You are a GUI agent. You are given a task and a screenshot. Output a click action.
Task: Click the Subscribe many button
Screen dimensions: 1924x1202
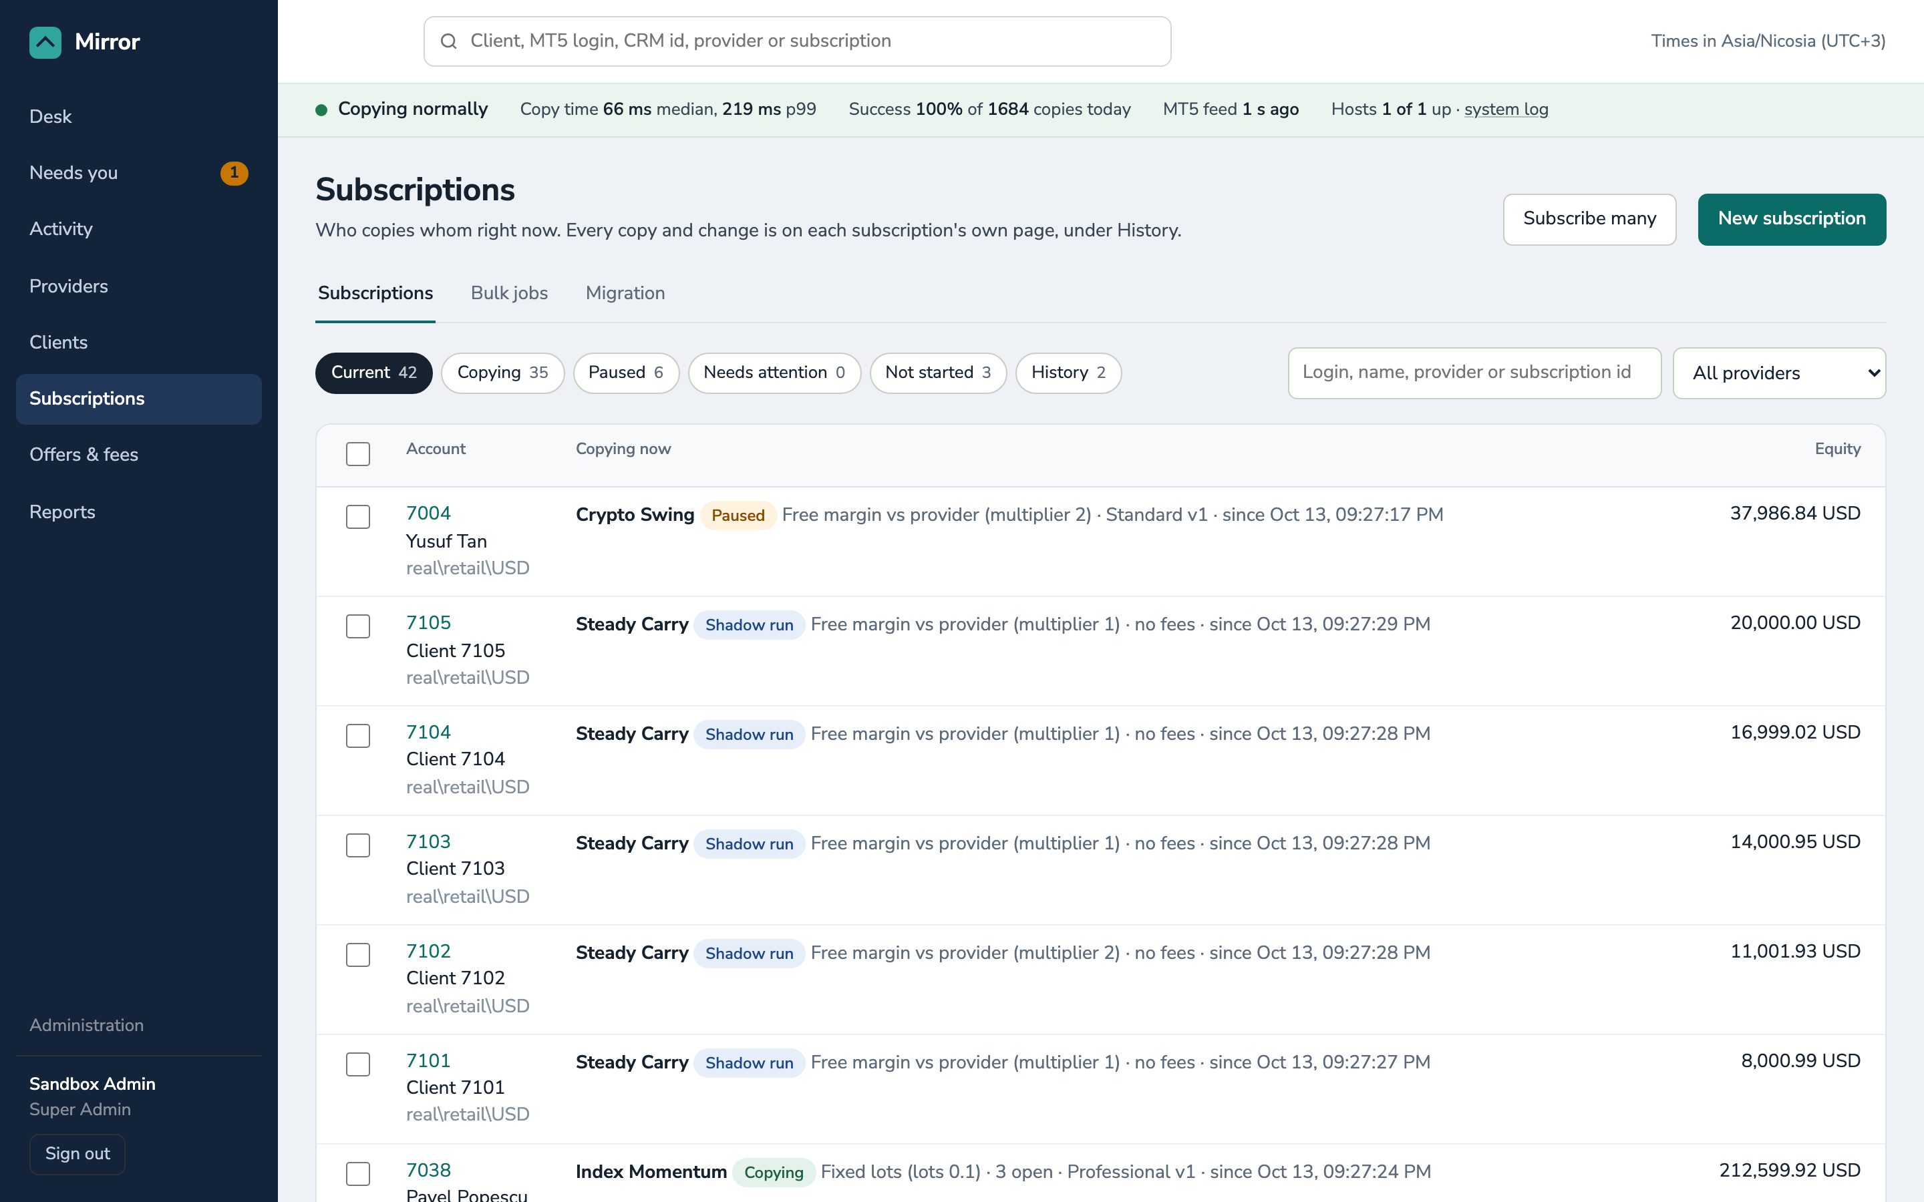pyautogui.click(x=1589, y=220)
